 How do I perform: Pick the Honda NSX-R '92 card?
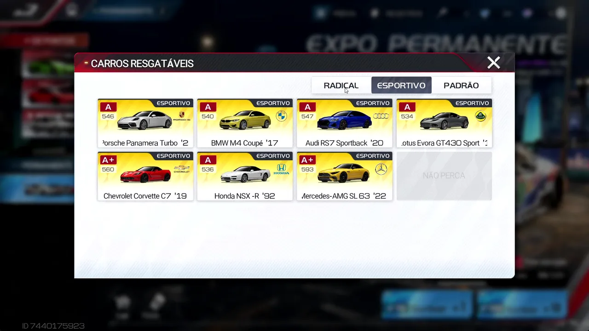(245, 176)
